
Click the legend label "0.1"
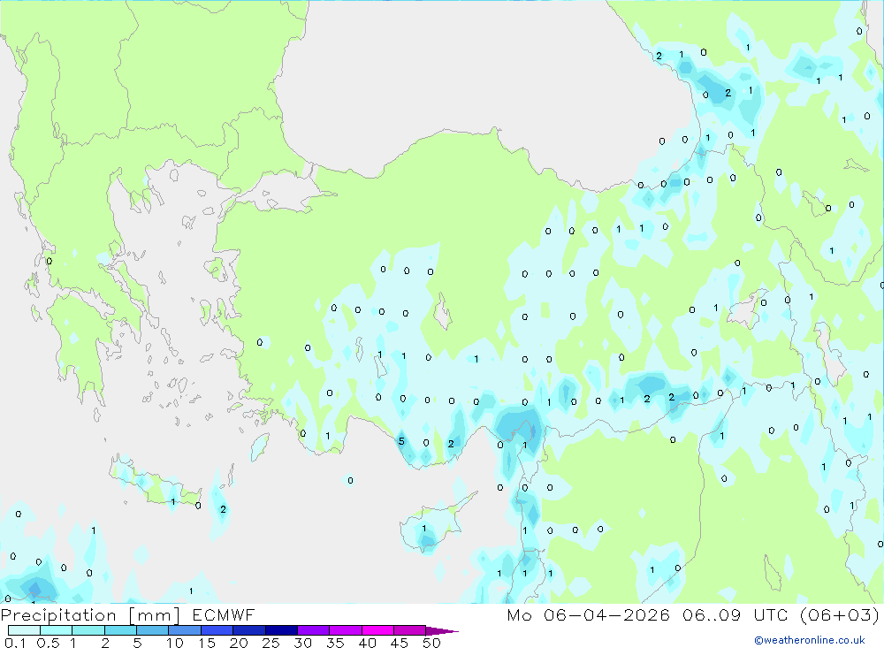coord(15,643)
